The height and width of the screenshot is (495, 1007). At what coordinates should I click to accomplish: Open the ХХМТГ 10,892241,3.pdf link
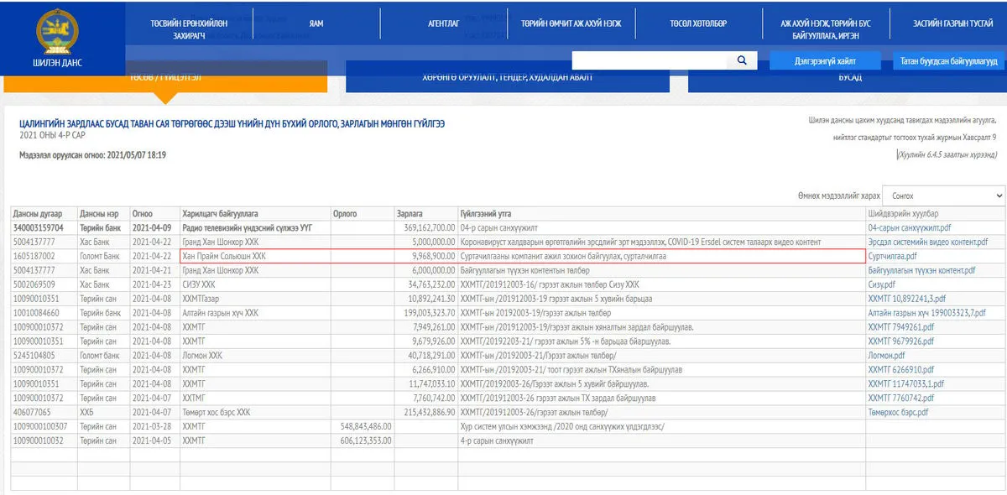[907, 299]
